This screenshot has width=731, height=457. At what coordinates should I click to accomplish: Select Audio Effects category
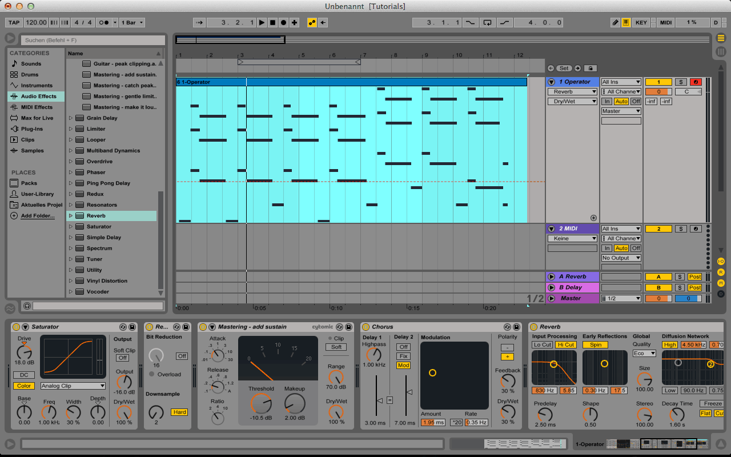tap(38, 97)
